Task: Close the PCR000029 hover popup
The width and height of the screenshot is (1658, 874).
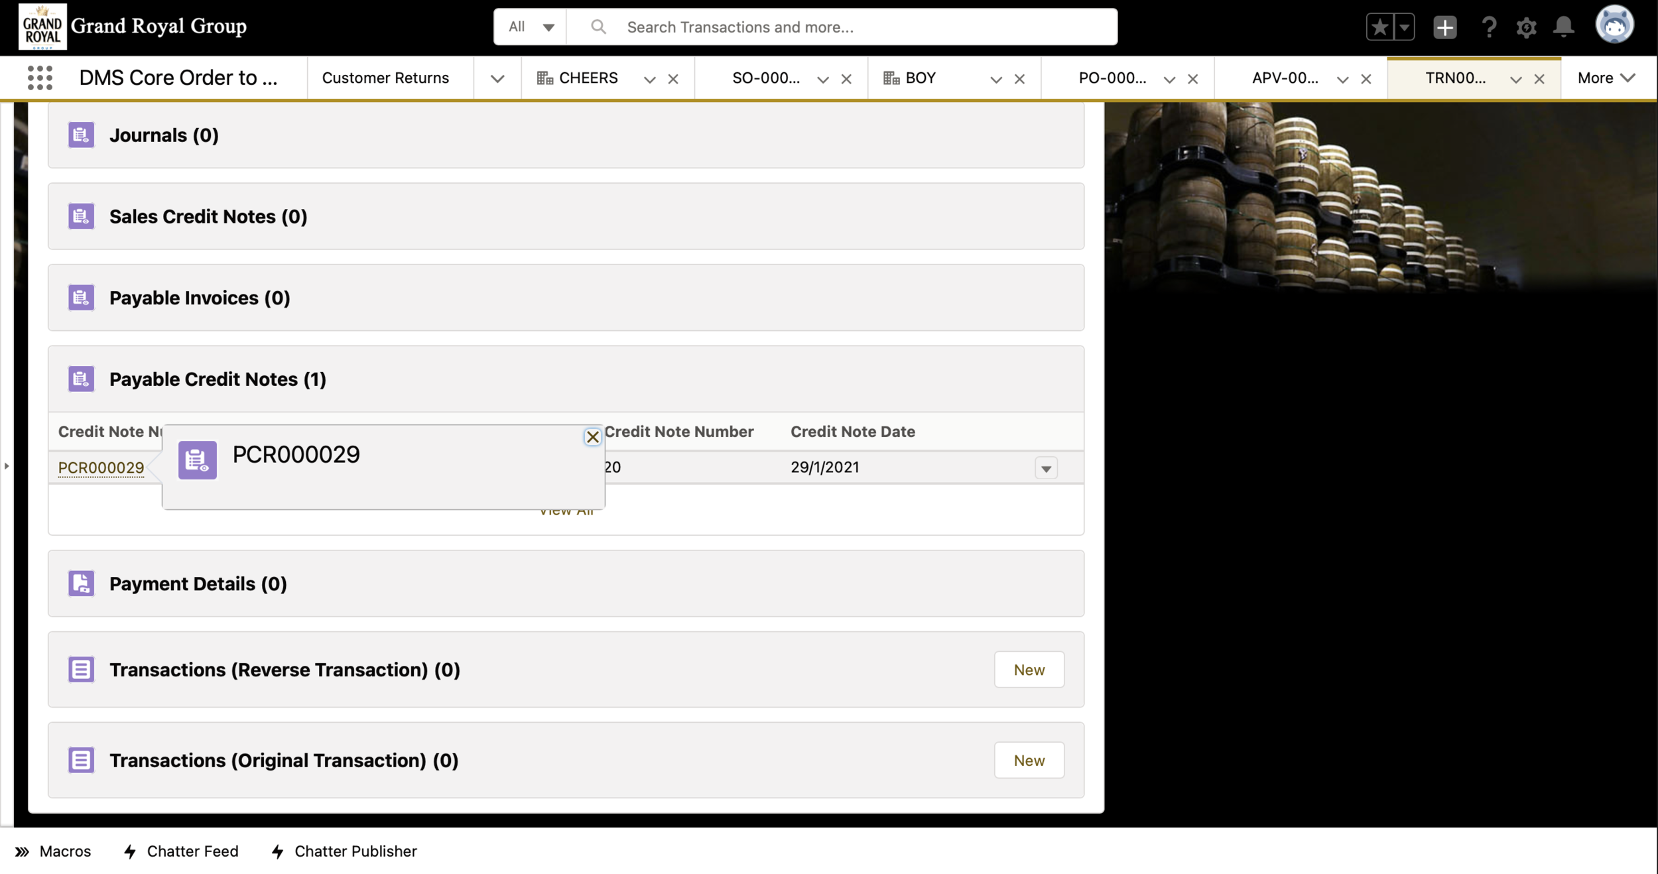Action: (592, 437)
